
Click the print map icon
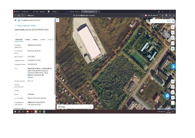click(173, 48)
